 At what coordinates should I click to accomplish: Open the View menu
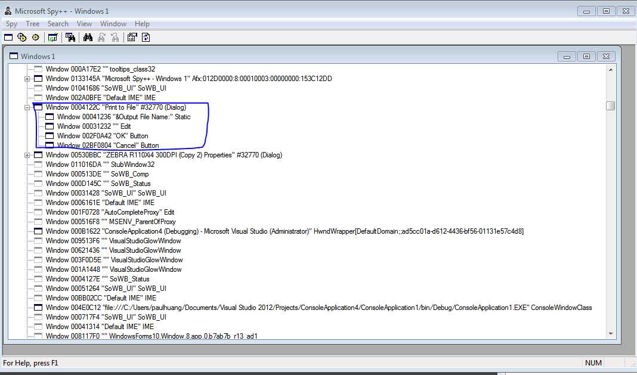tap(84, 24)
